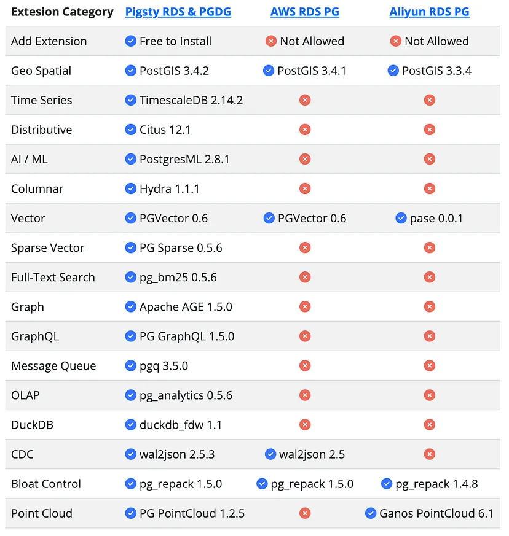Click the Aliyun red X in Distributive row

[430, 130]
